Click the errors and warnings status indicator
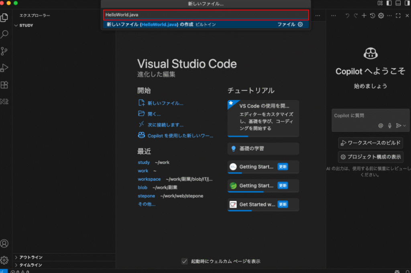The height and width of the screenshot is (273, 411). pyautogui.click(x=20, y=271)
